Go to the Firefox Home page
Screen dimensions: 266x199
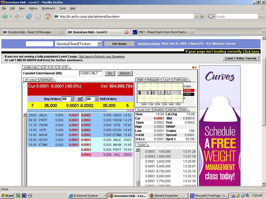pos(48,17)
